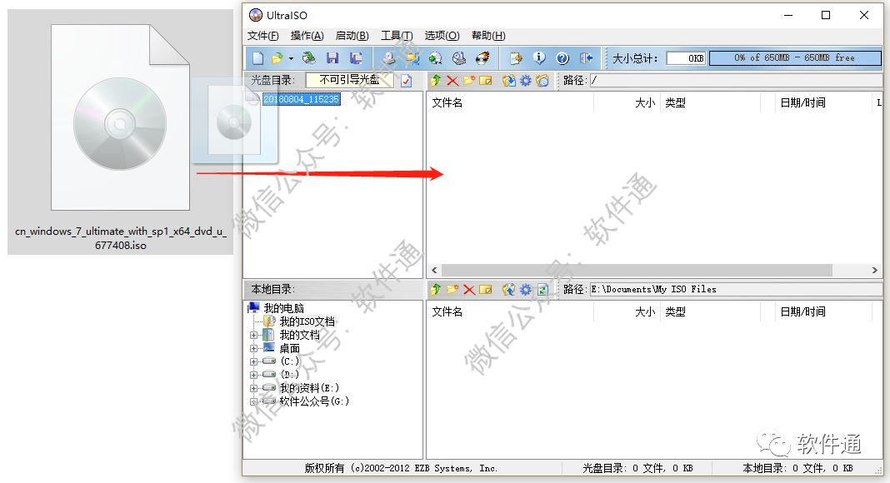Click the Exit door icon in toolbar

pyautogui.click(x=587, y=57)
